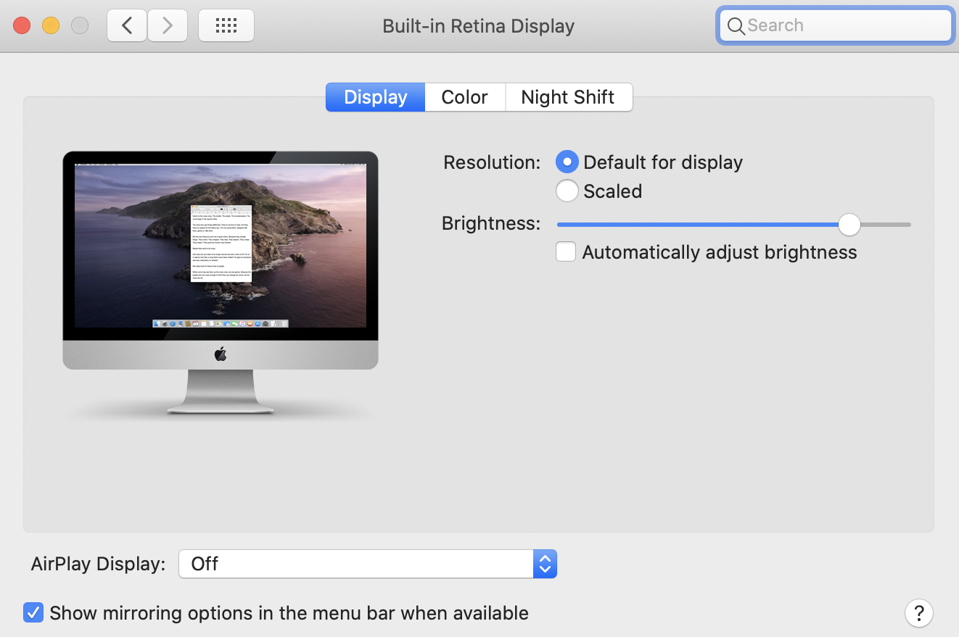Click the iMac desktop preview image

pos(221,246)
